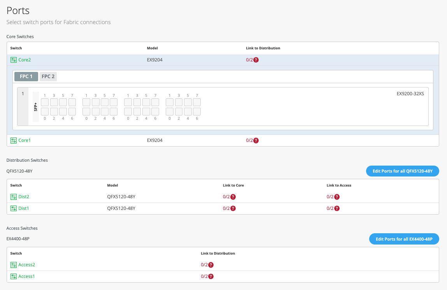The height and width of the screenshot is (290, 447).
Task: Click the switch icon beside Core1
Action: coord(14,140)
